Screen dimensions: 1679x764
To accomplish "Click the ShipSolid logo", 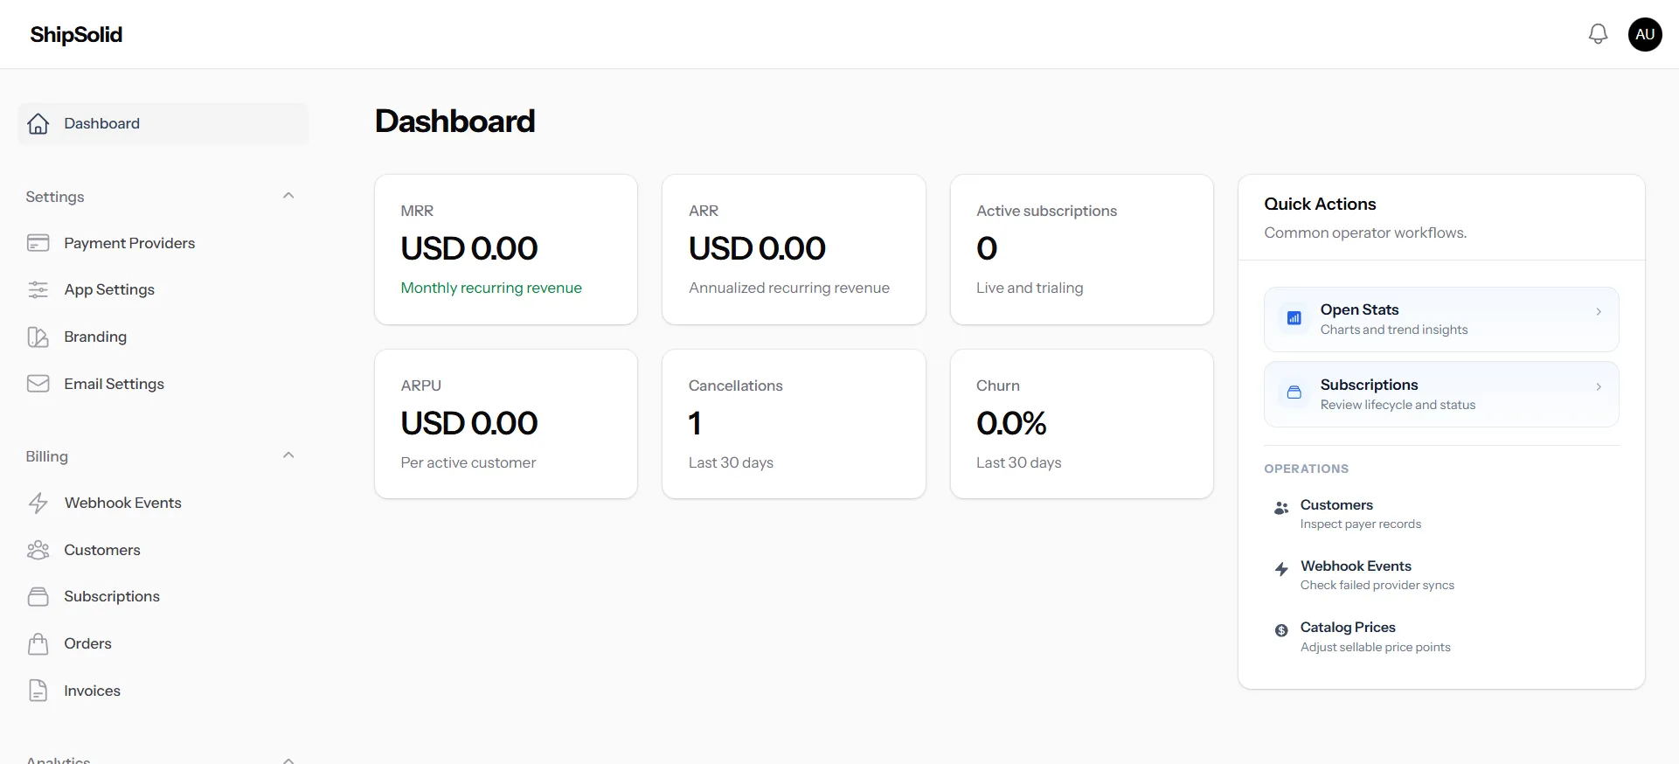I will 76,35.
